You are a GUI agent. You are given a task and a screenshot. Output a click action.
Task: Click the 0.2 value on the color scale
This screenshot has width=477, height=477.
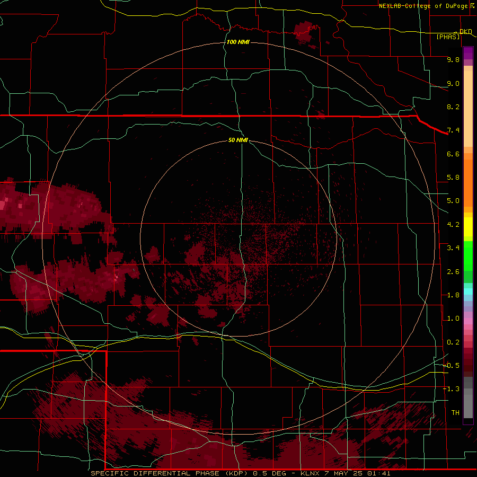point(453,342)
